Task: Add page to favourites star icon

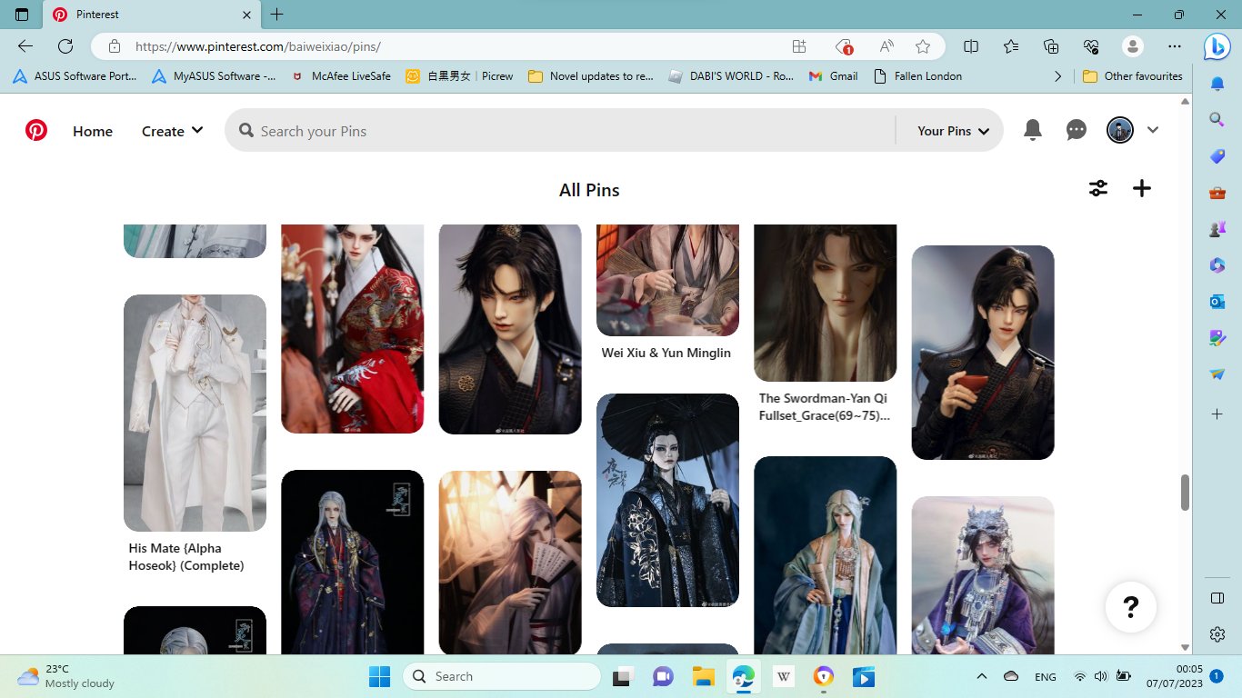Action: pyautogui.click(x=923, y=46)
